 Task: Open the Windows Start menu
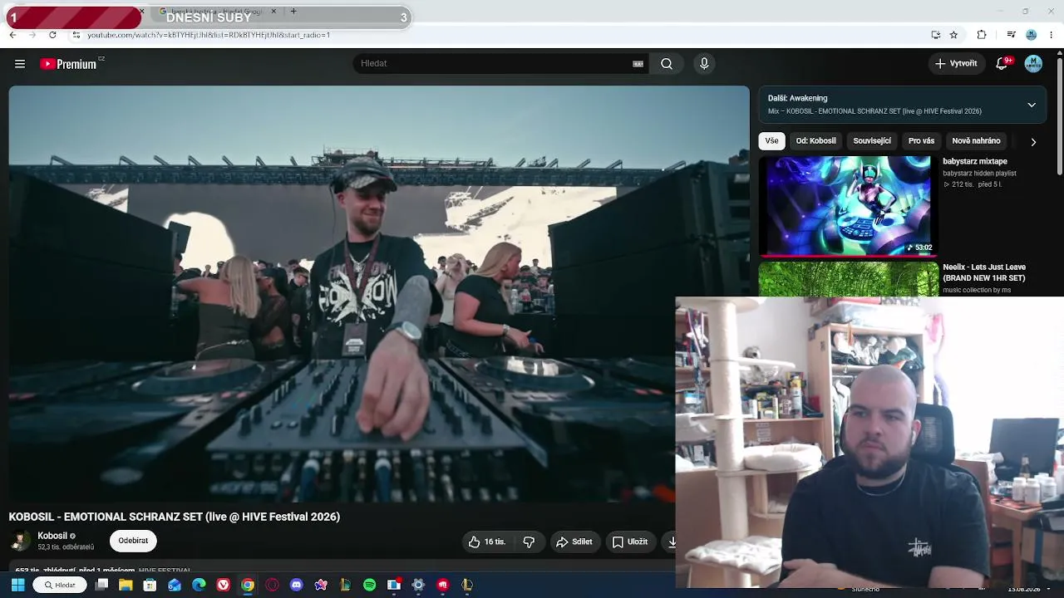(x=17, y=586)
